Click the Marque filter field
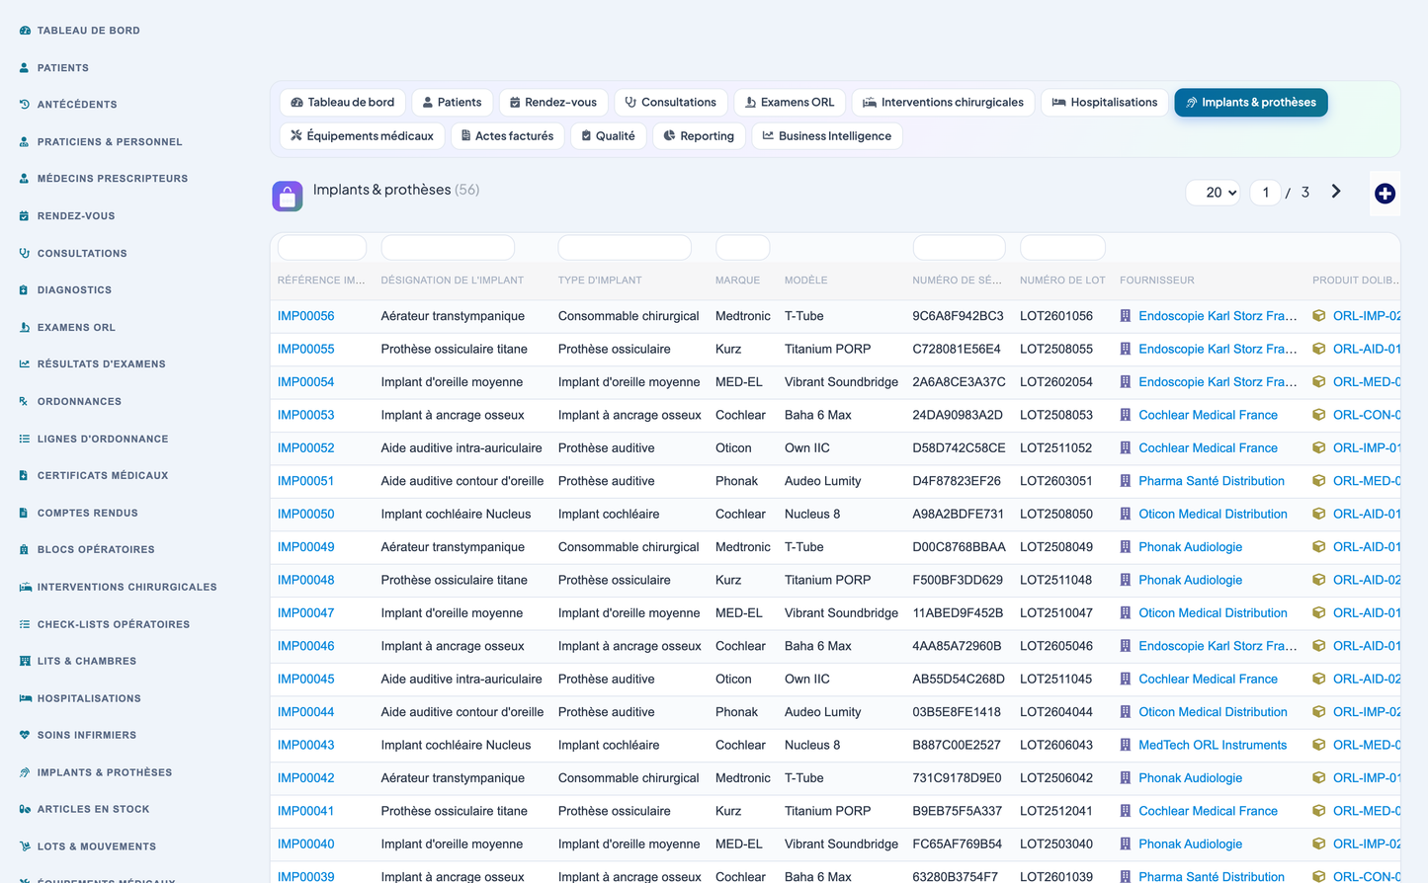 pos(742,248)
